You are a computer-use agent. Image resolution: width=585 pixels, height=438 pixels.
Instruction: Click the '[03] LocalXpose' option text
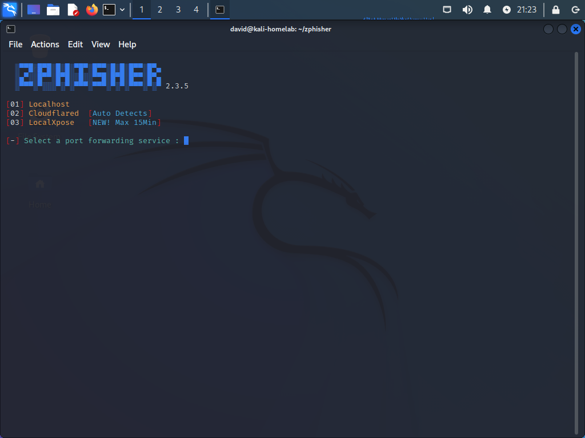41,123
